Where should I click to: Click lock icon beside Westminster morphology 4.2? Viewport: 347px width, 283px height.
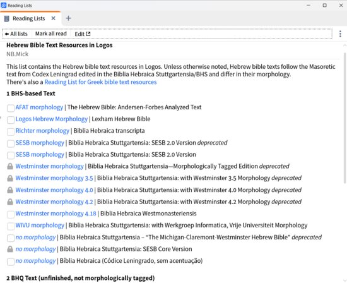click(10, 202)
